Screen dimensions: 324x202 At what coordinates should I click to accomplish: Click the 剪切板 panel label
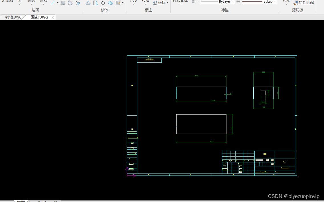click(297, 10)
